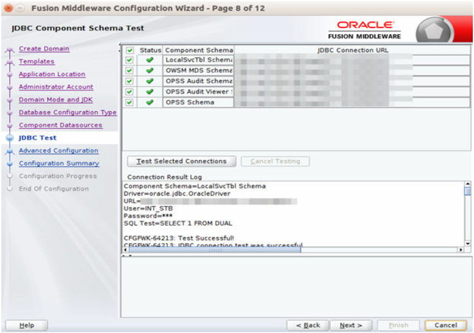Click the Cancel button
This screenshot has height=333, width=474.
tap(445, 326)
